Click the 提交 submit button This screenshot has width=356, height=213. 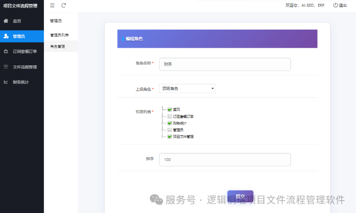[x=240, y=196]
